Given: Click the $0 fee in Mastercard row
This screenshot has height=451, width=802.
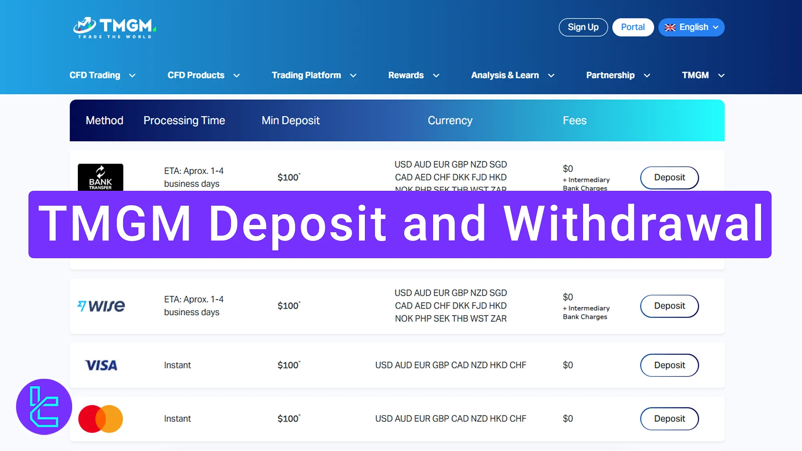Looking at the screenshot, I should pos(568,419).
